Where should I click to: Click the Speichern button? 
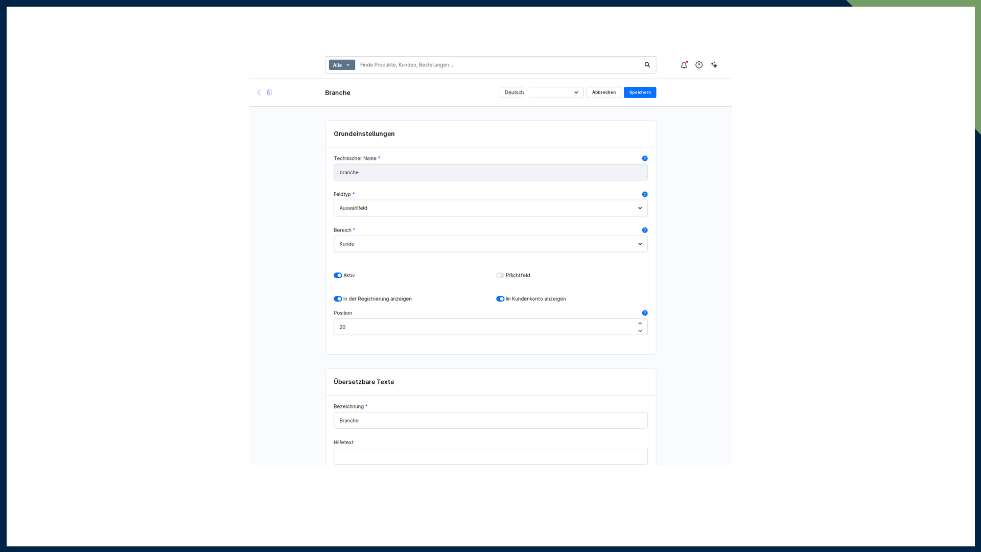click(x=640, y=93)
